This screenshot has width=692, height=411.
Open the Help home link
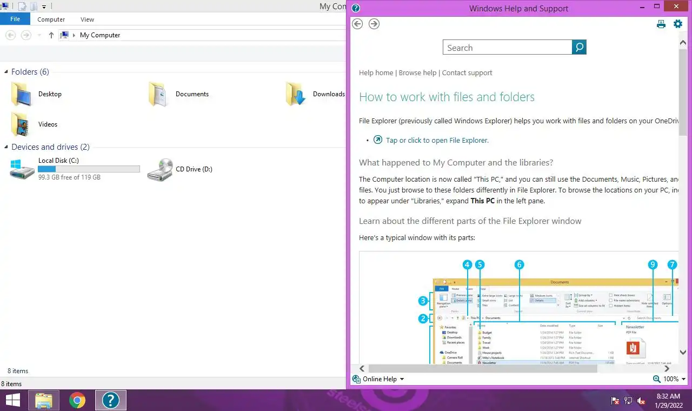376,72
